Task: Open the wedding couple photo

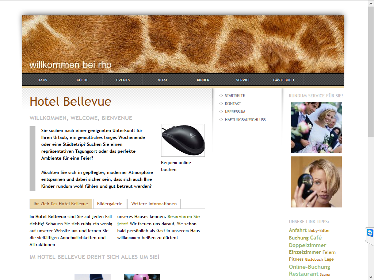Action: click(316, 127)
